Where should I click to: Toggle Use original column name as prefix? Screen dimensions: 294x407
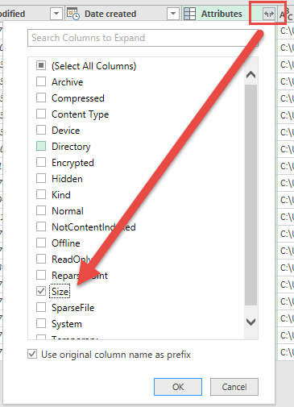pyautogui.click(x=32, y=354)
